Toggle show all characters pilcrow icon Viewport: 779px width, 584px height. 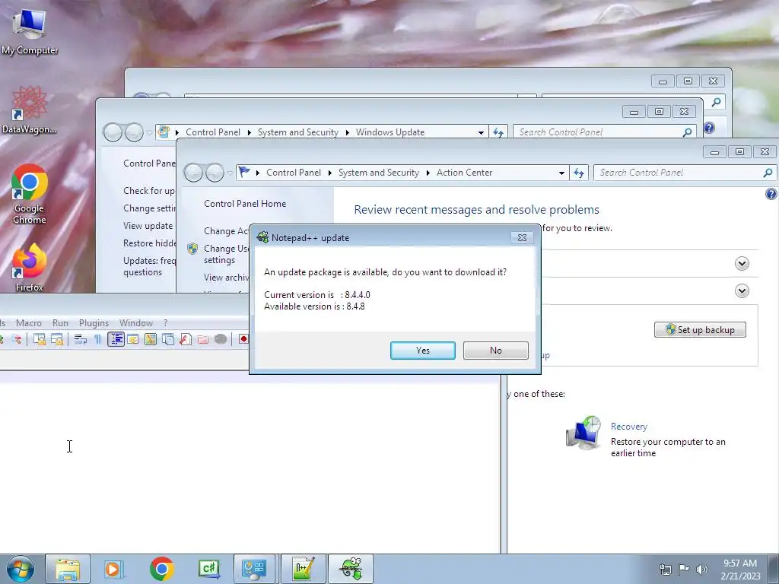[x=98, y=339]
